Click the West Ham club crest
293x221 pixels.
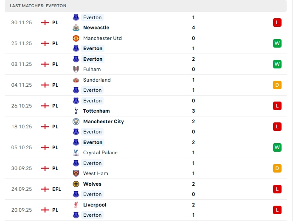pyautogui.click(x=76, y=173)
